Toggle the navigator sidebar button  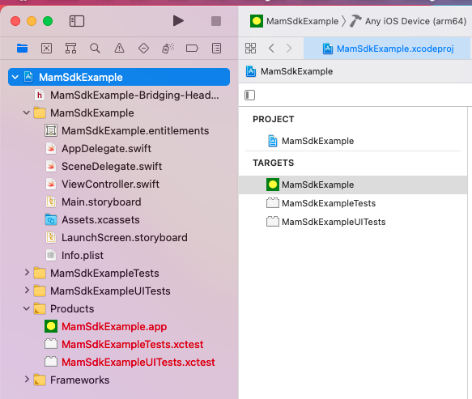(77, 21)
